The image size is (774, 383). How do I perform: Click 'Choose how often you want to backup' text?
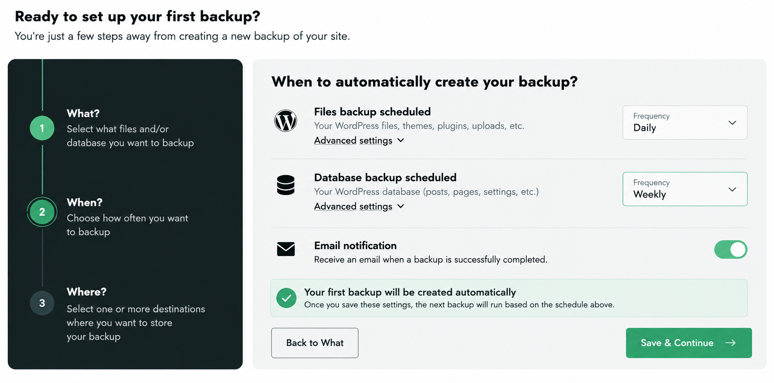(x=127, y=225)
